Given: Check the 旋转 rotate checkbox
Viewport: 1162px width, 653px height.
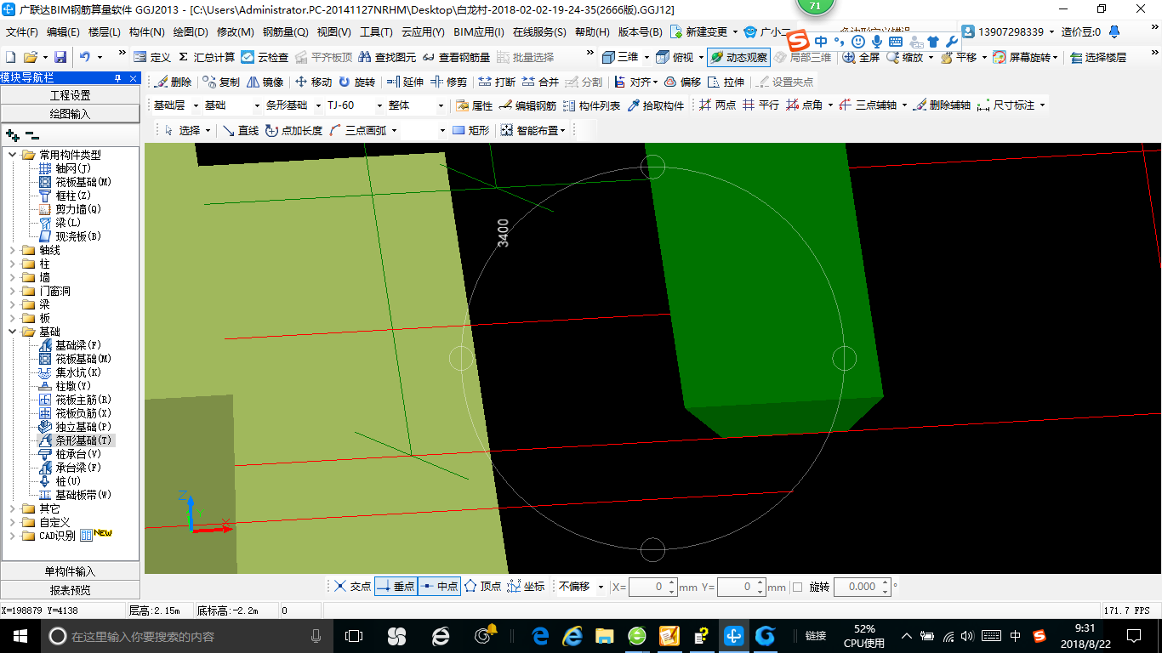Looking at the screenshot, I should pyautogui.click(x=797, y=587).
